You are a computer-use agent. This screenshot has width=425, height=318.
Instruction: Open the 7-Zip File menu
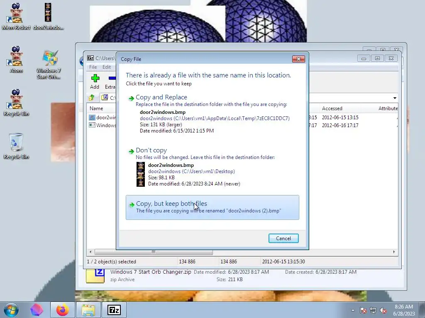[x=93, y=67]
